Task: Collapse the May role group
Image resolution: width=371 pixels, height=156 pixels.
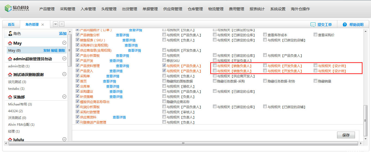Action: pos(64,43)
